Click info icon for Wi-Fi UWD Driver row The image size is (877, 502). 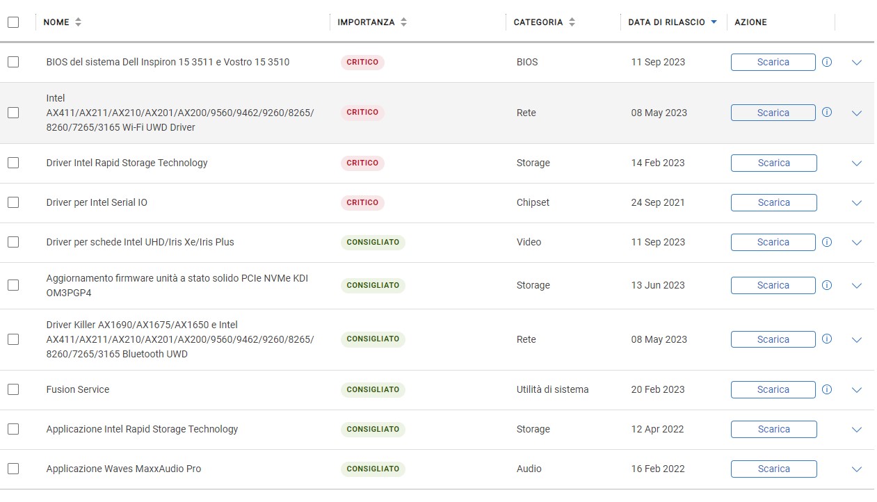tap(827, 112)
